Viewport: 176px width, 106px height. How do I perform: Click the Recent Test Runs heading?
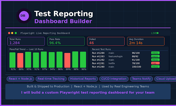coord(101,49)
